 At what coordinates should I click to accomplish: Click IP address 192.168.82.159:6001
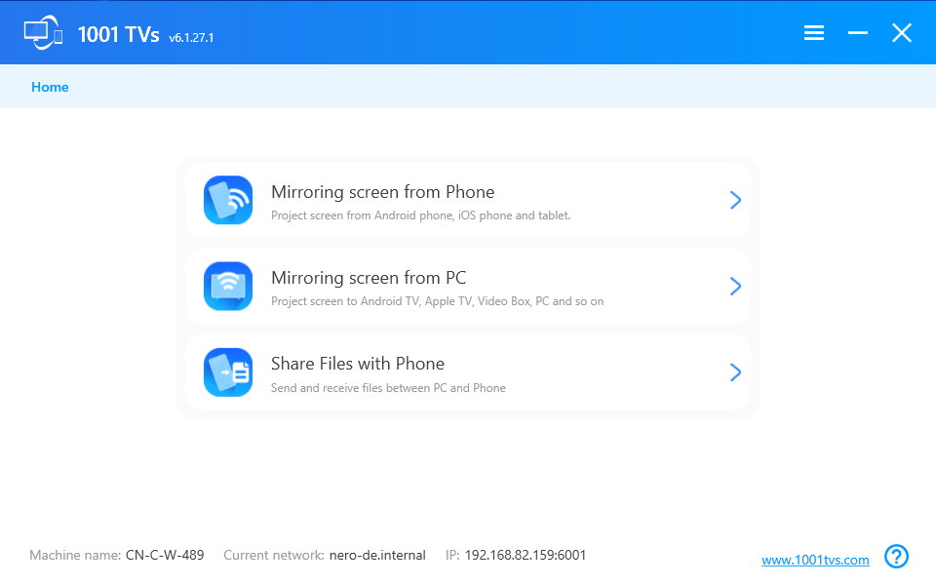tap(526, 555)
